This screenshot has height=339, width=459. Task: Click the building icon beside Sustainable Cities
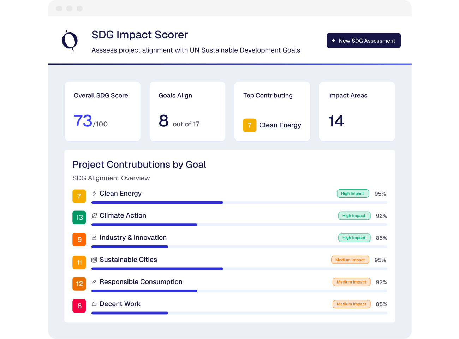pyautogui.click(x=94, y=260)
